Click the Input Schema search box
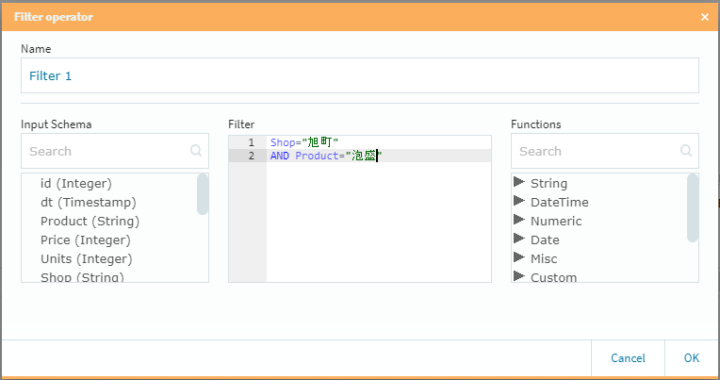 tap(115, 151)
